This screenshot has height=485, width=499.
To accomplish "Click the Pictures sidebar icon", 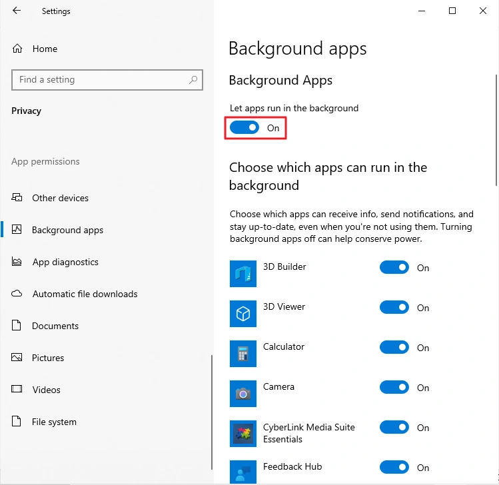I will coord(17,357).
